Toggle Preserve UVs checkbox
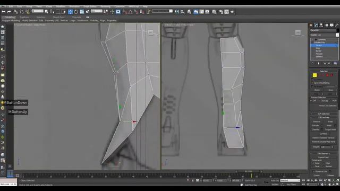 pyautogui.click(x=313, y=171)
